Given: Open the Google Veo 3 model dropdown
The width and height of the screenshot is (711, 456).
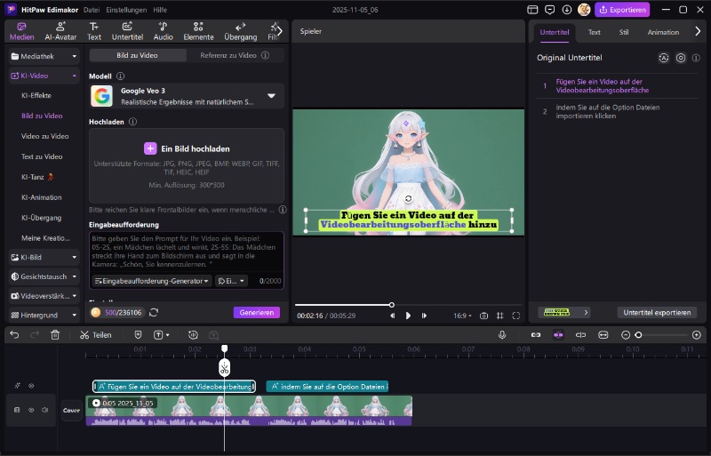Looking at the screenshot, I should 187,96.
